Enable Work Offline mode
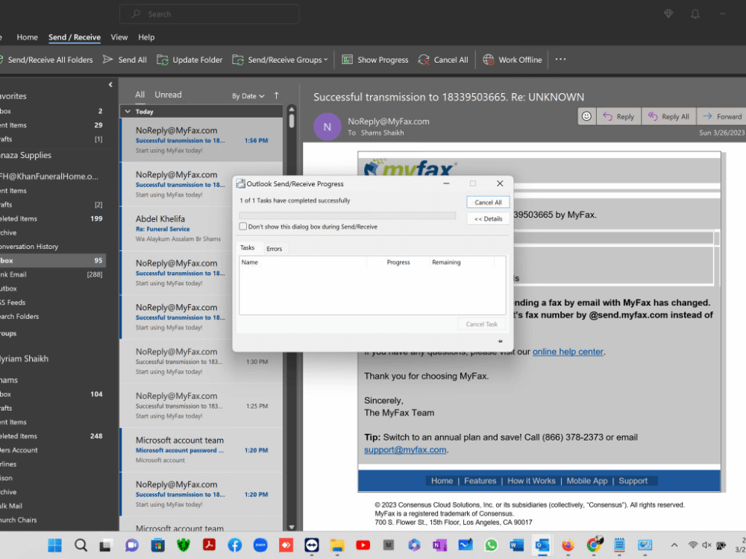The image size is (746, 559). point(512,60)
